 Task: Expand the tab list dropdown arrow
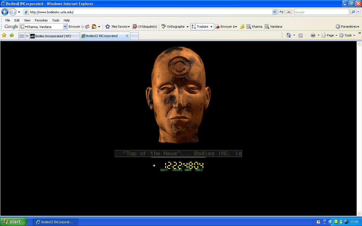[27, 36]
